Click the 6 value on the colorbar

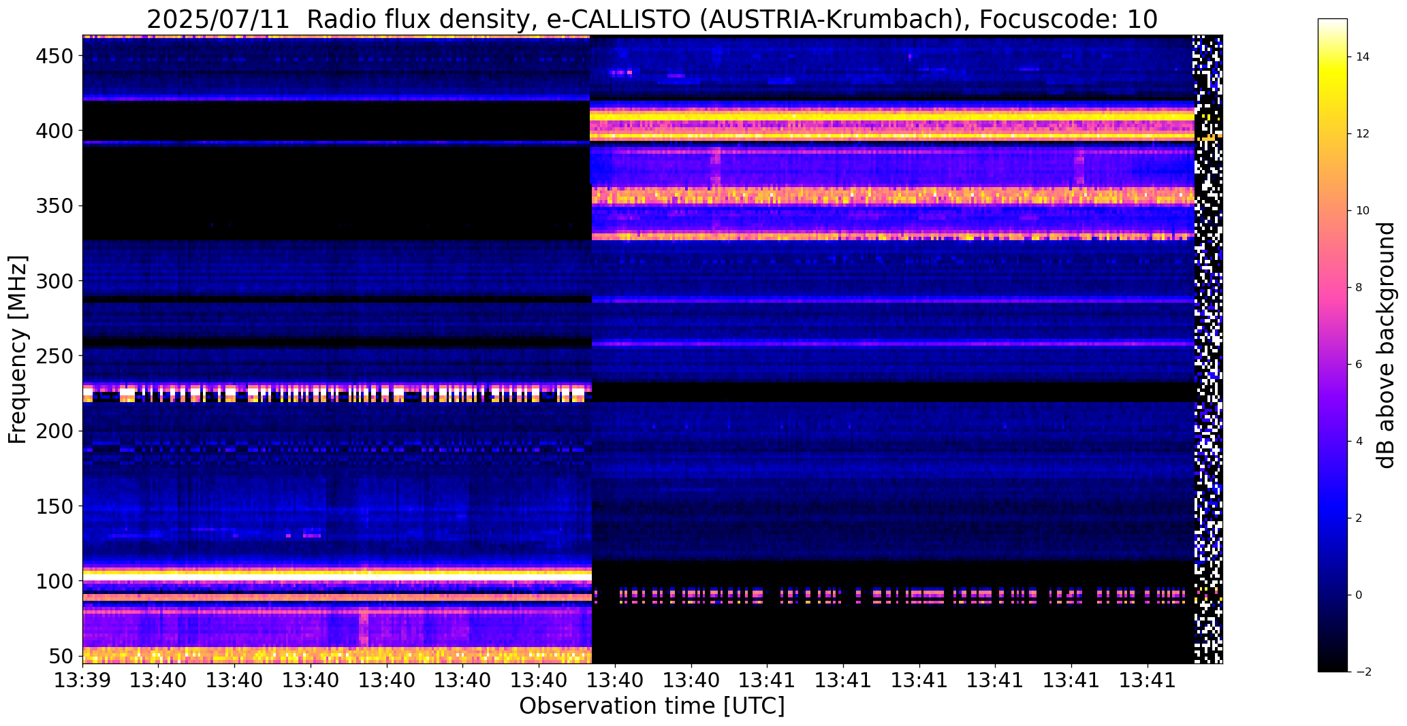pos(1359,365)
